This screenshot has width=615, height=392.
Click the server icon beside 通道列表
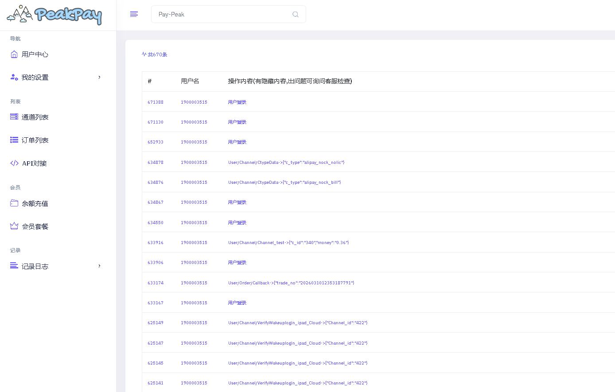coord(14,117)
